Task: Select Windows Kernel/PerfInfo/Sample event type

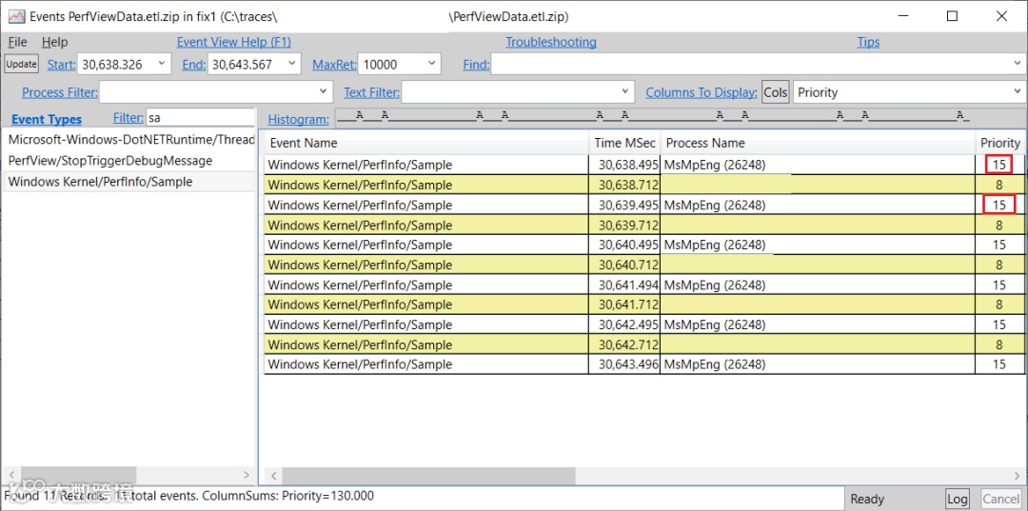Action: [x=129, y=182]
